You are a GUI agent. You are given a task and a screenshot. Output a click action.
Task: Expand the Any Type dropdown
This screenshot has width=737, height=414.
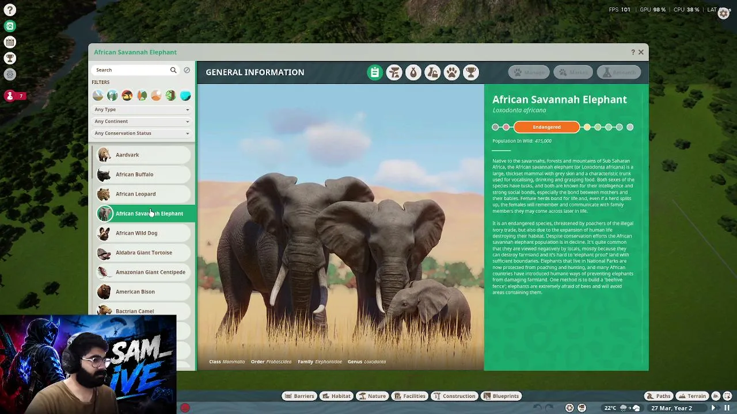pos(142,109)
